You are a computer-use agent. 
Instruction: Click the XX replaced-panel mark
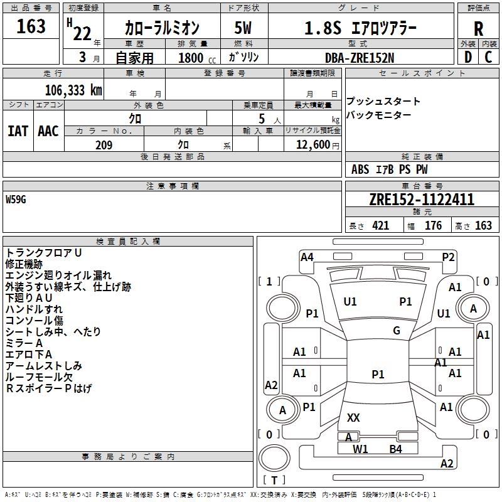coord(353,418)
